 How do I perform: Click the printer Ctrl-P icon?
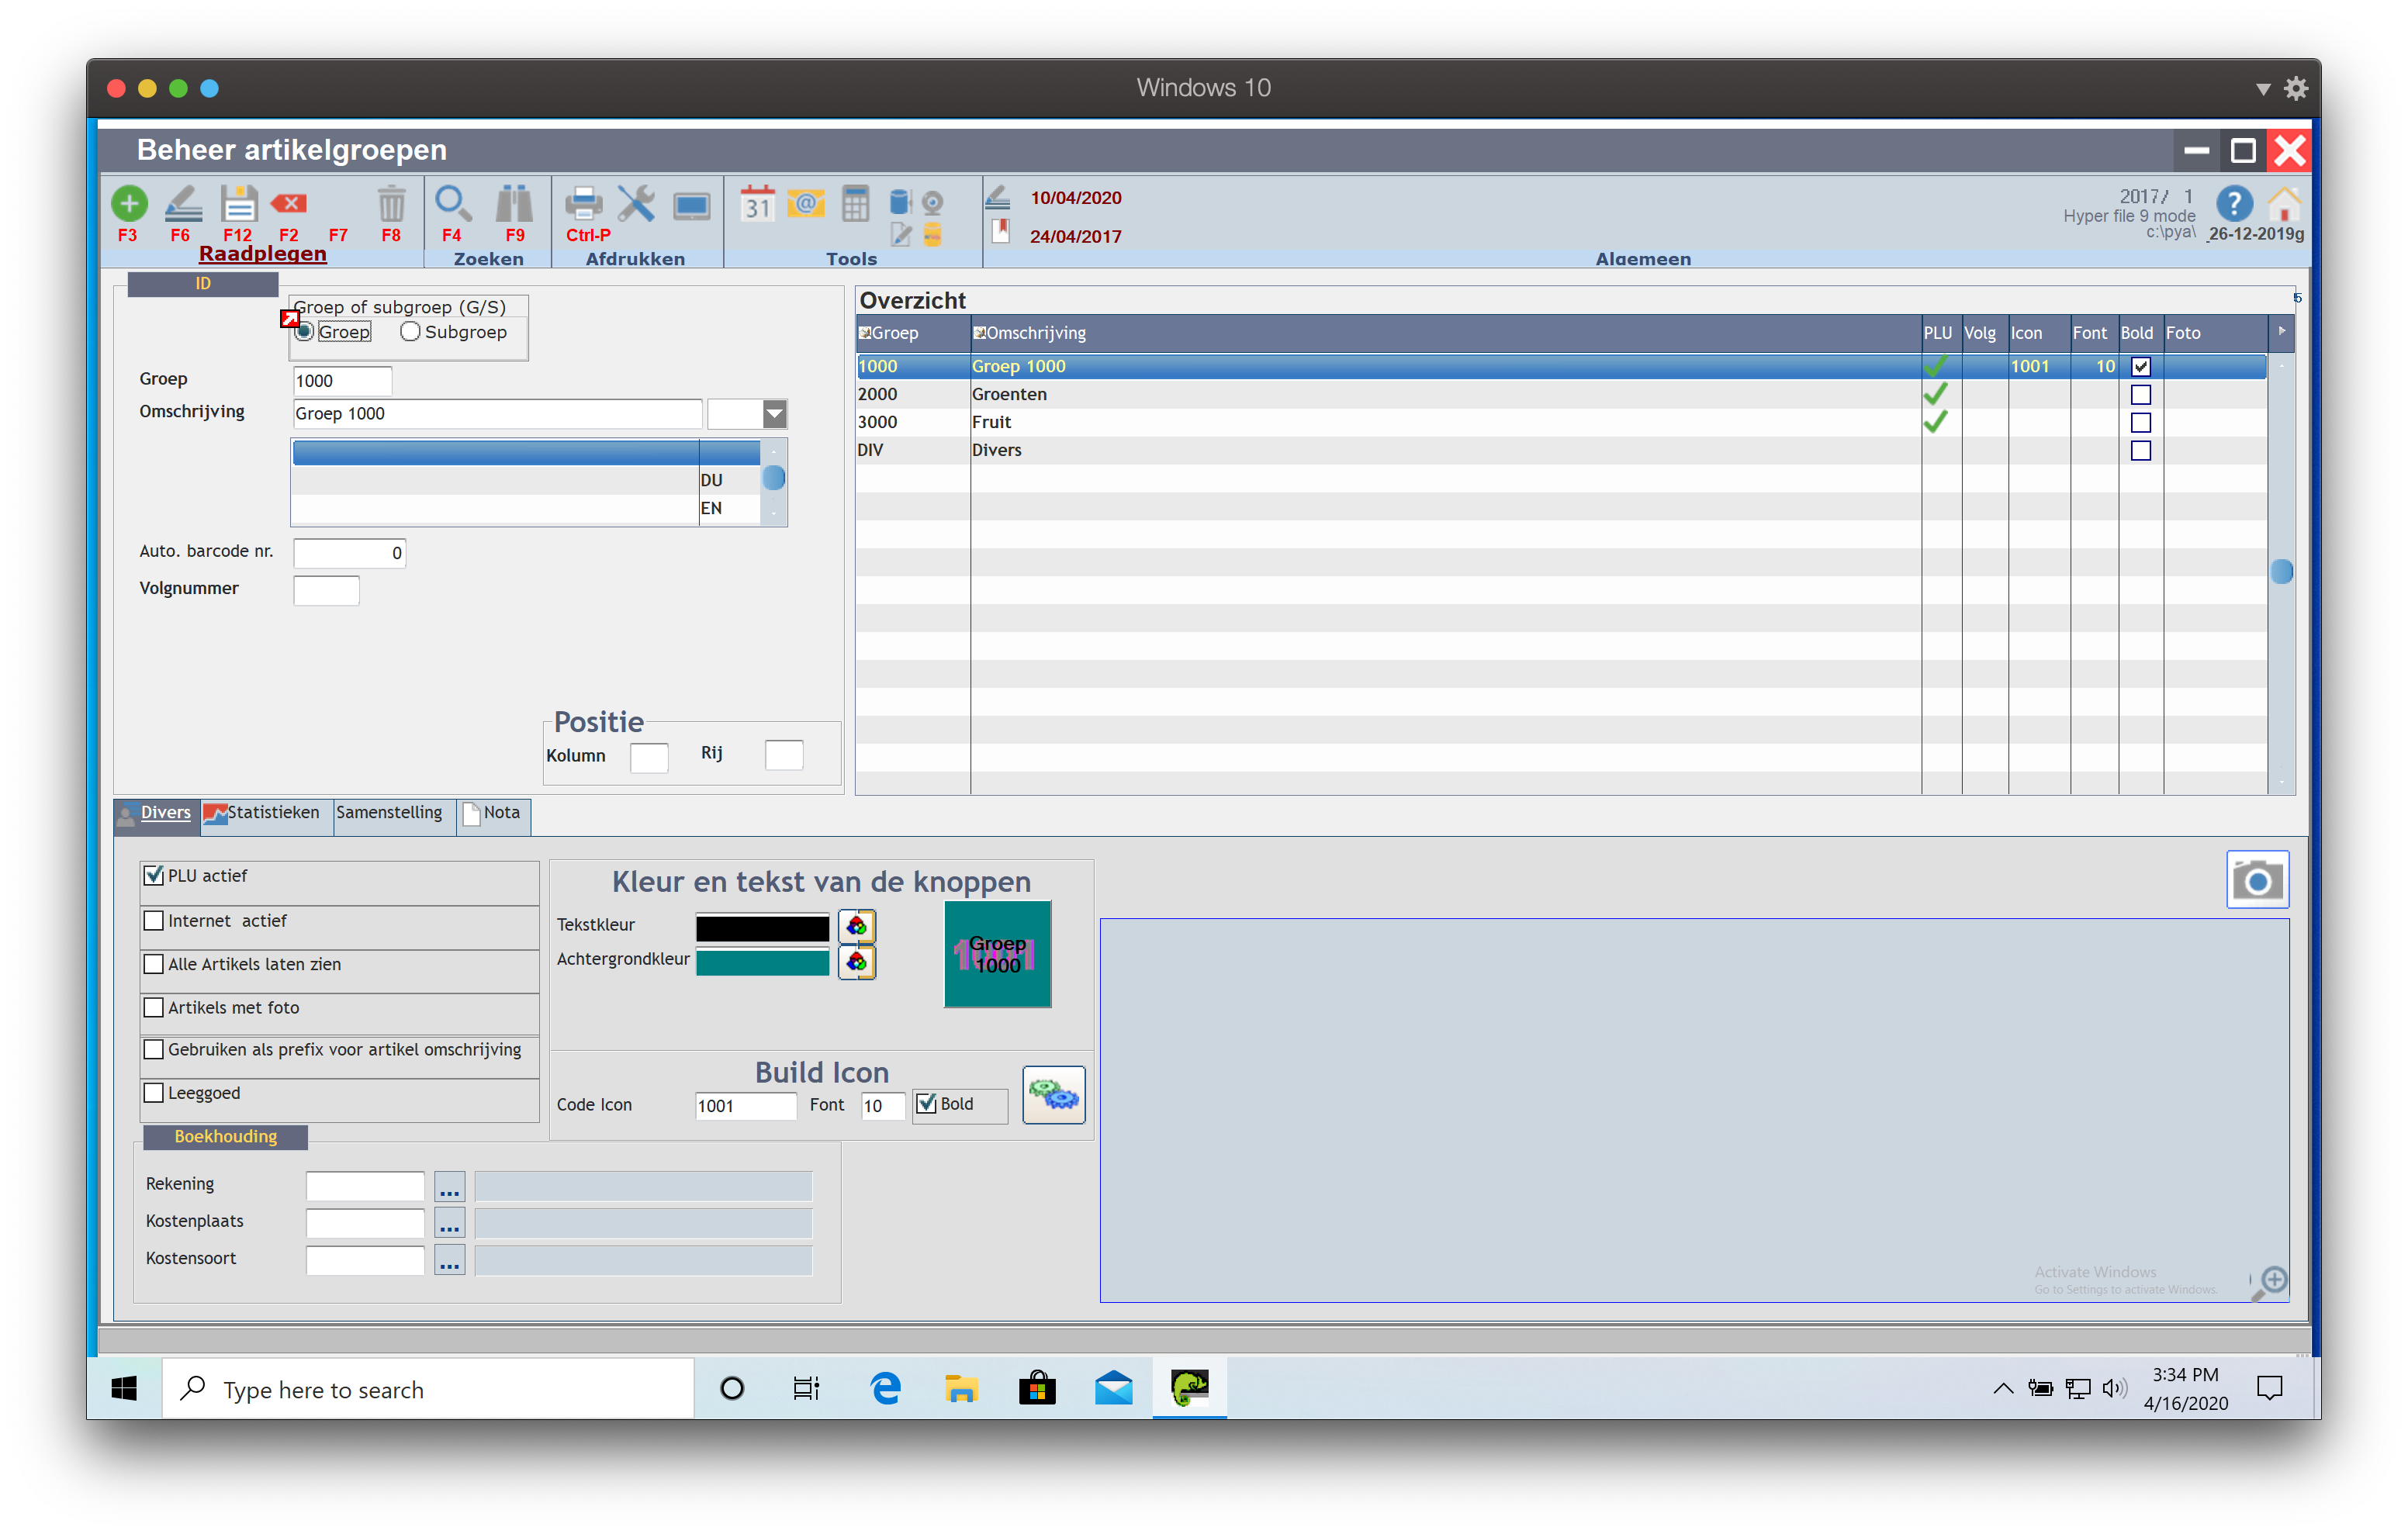pos(583,204)
